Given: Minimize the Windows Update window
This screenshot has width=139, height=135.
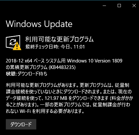Looking at the screenshot, I should (104, 6).
